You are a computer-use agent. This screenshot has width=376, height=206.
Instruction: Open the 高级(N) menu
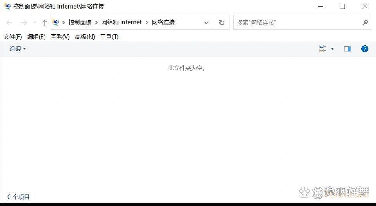pos(85,37)
